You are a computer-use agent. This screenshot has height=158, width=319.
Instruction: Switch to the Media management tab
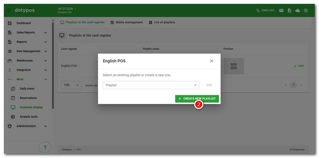(127, 22)
